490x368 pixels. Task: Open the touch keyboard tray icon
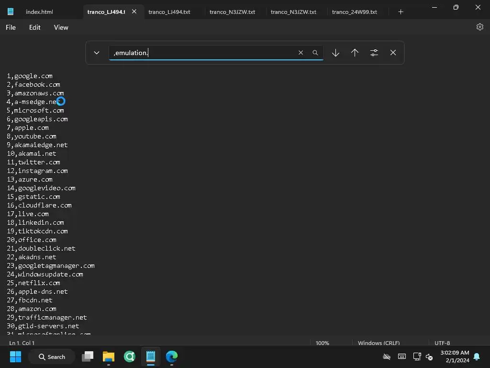point(402,356)
